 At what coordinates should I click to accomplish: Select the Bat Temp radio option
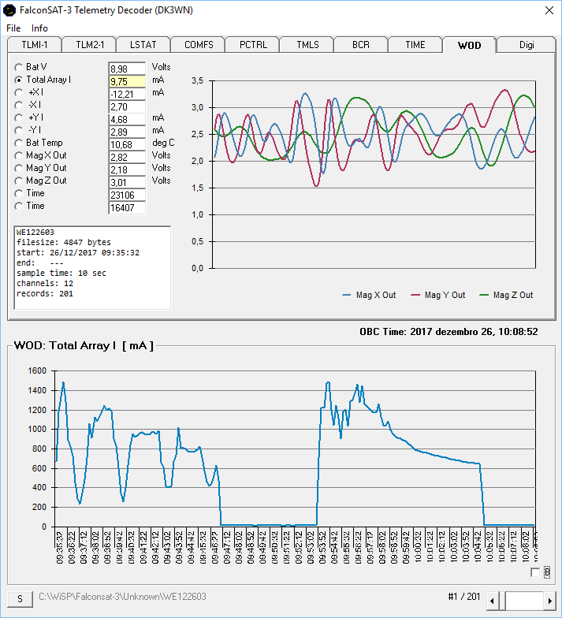(x=20, y=143)
